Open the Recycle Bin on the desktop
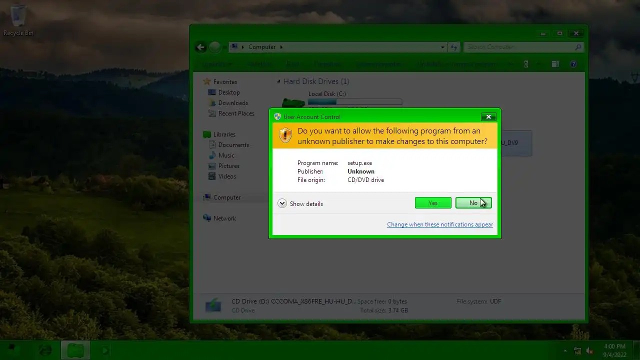The width and height of the screenshot is (640, 360). pos(18,20)
